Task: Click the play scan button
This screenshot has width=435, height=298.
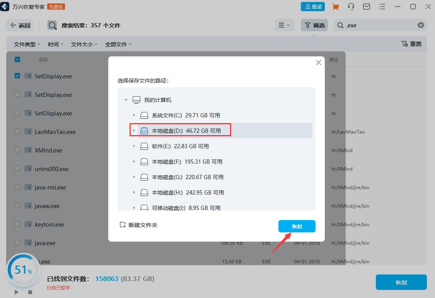Action: [17, 292]
